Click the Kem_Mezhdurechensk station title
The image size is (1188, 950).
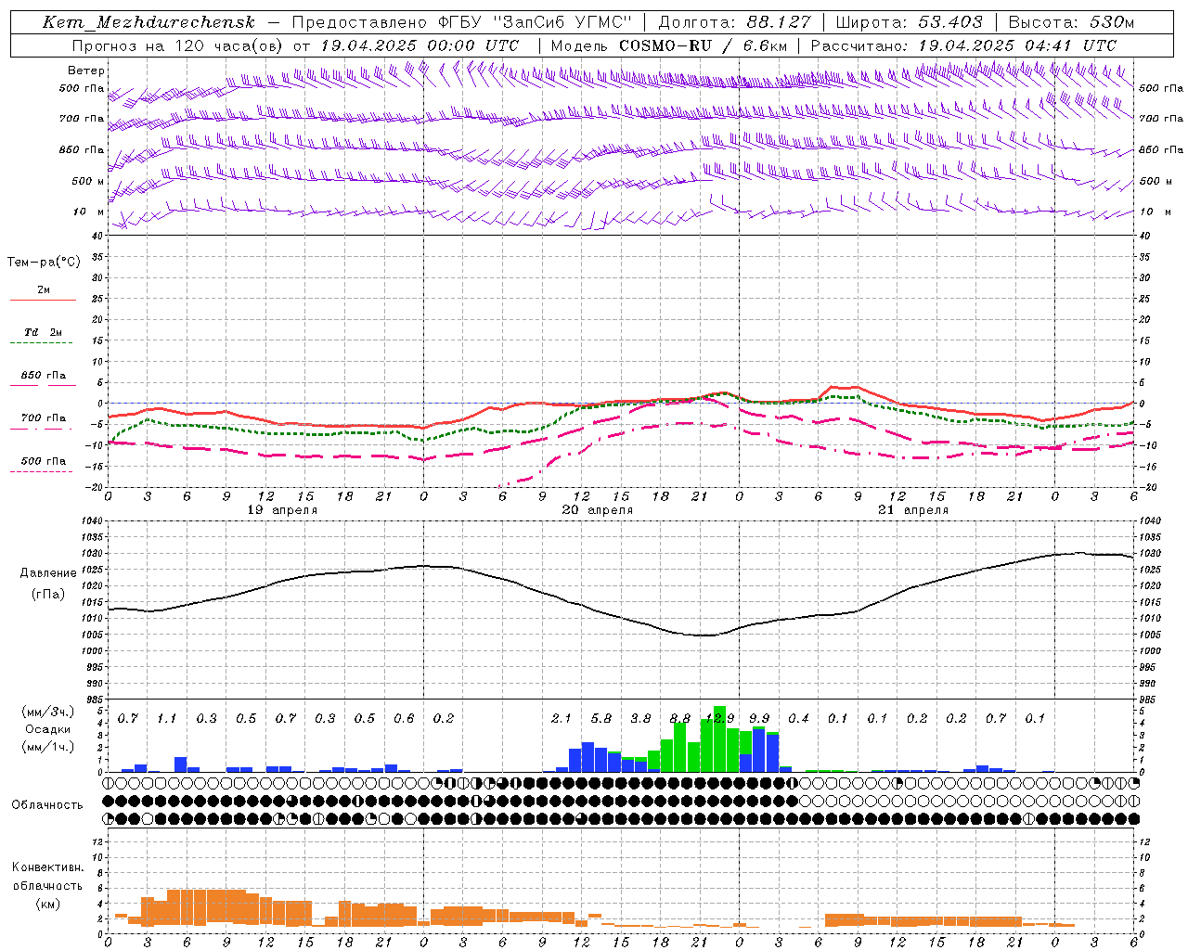(148, 22)
